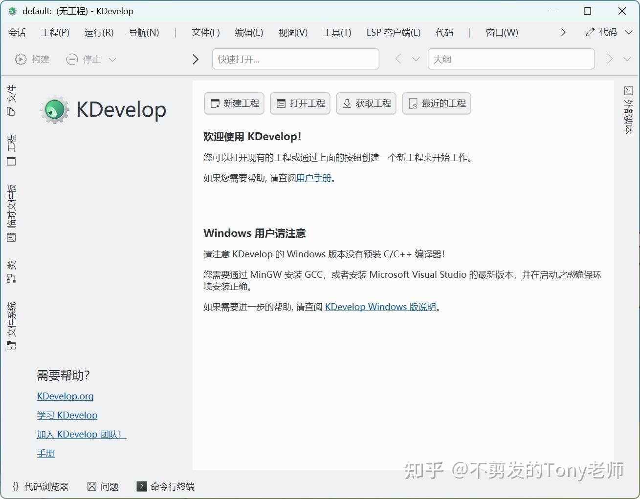Click the 新建工程 button
Image resolution: width=640 pixels, height=499 pixels.
pyautogui.click(x=234, y=104)
